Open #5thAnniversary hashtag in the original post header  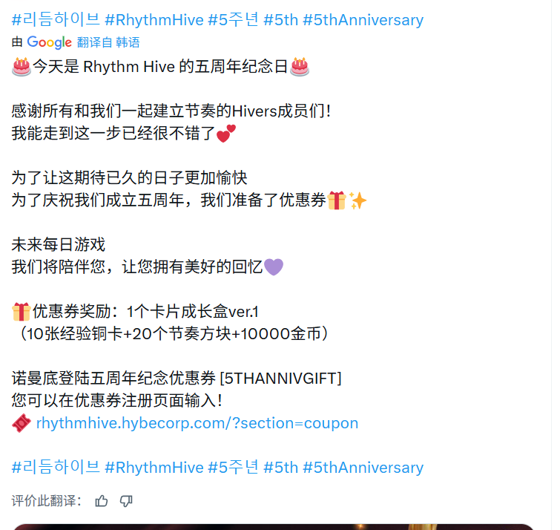363,19
